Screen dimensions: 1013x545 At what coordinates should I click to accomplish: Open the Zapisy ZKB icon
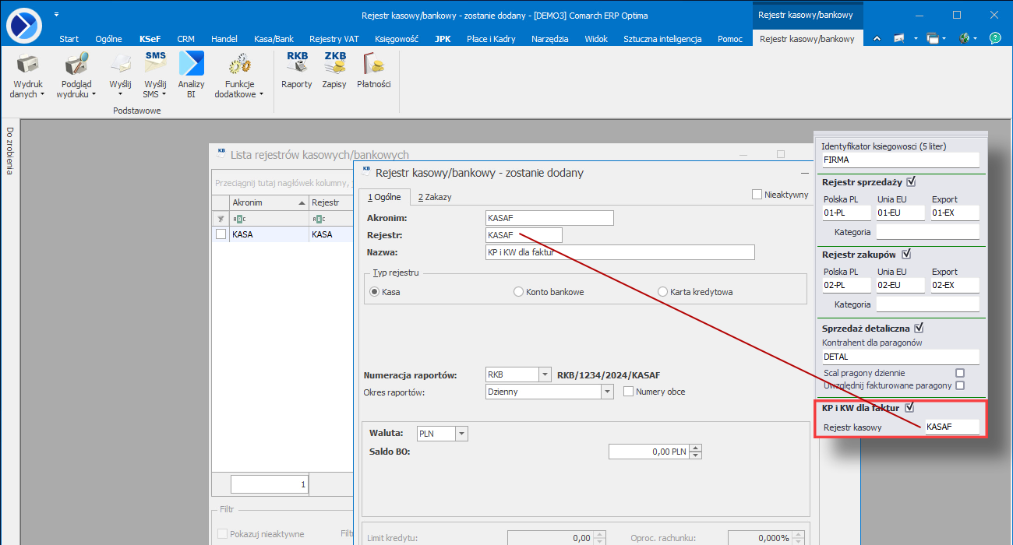[x=334, y=64]
